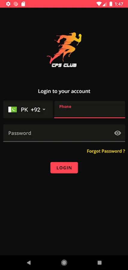Tap the Login to your account heading
Image resolution: width=128 pixels, height=270 pixels.
coord(64,91)
